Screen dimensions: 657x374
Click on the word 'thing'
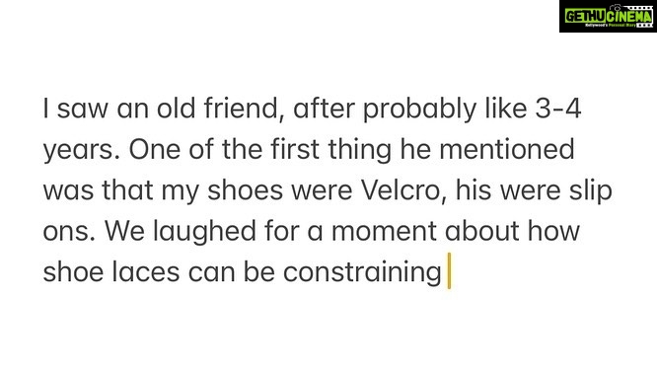(359, 151)
